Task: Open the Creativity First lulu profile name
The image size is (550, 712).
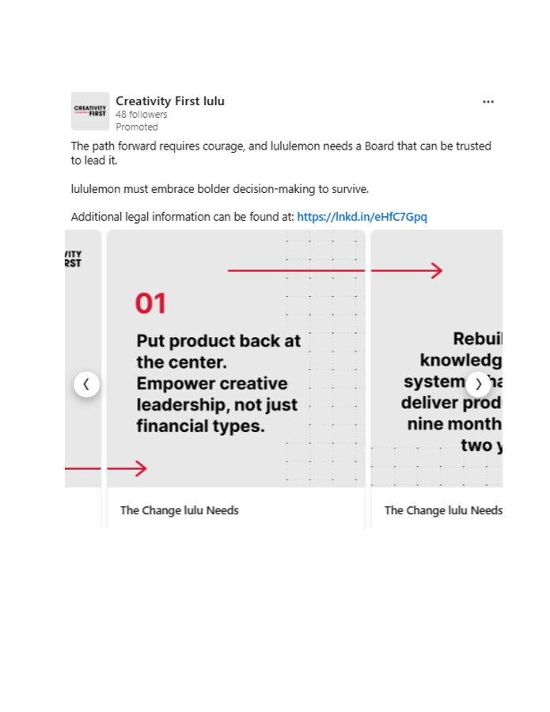Action: [170, 101]
